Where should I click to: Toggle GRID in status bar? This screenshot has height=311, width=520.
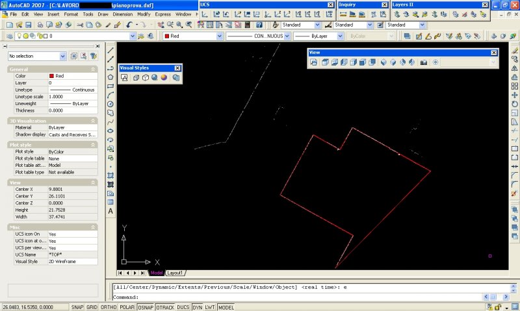(x=92, y=307)
